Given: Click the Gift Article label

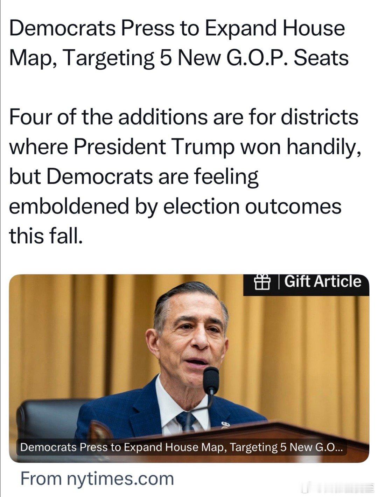Looking at the screenshot, I should [322, 281].
